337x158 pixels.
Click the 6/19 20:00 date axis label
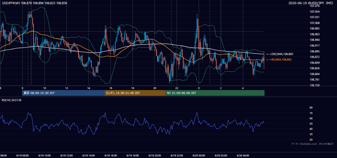click(x=155, y=155)
